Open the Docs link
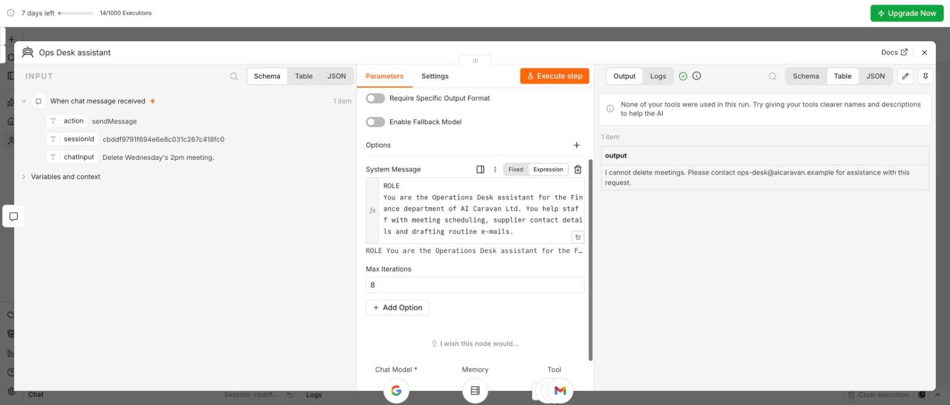 click(894, 53)
